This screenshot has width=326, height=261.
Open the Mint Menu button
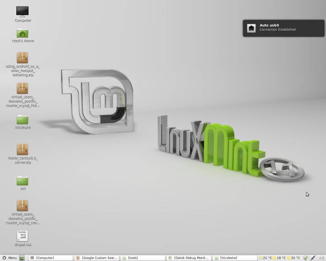pos(9,258)
